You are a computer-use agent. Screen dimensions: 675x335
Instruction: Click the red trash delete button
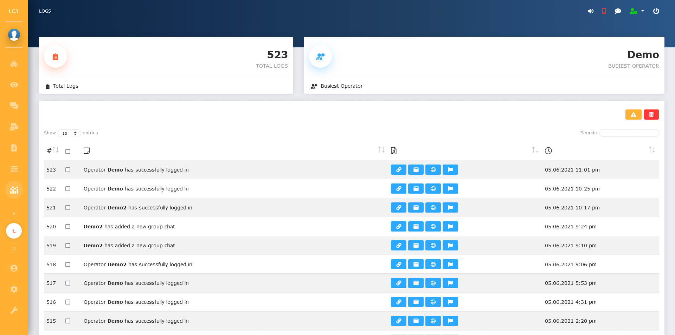[x=651, y=115]
